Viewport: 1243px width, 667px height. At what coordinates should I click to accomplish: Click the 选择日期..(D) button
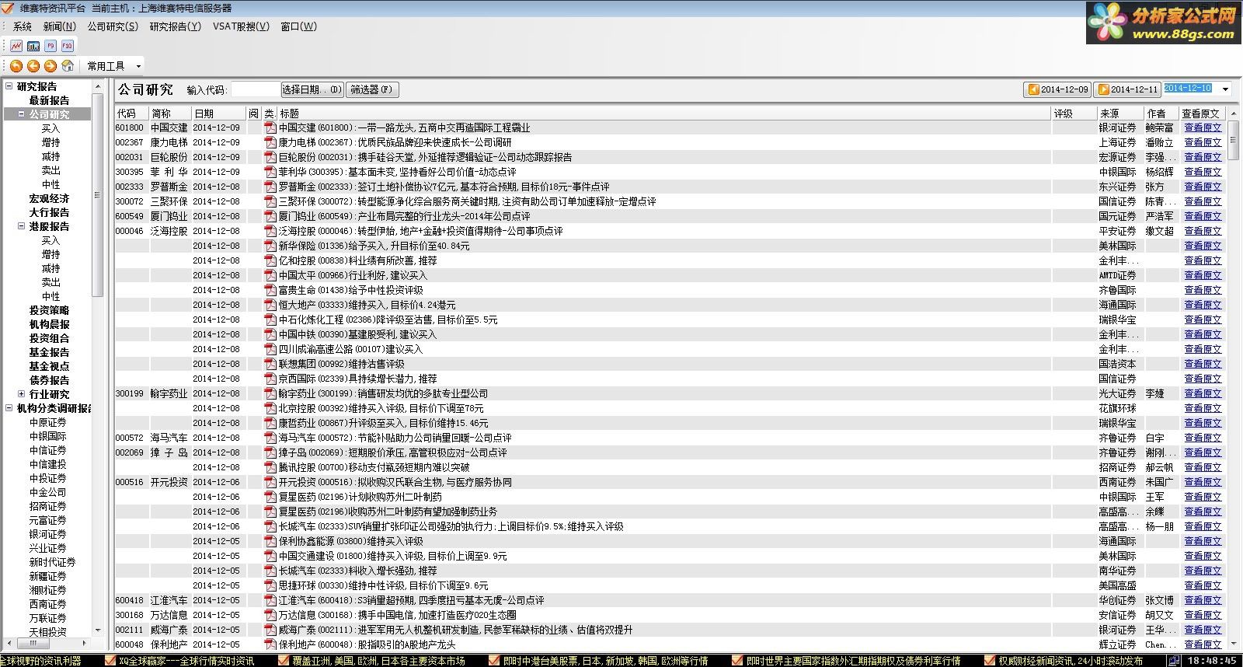point(312,89)
